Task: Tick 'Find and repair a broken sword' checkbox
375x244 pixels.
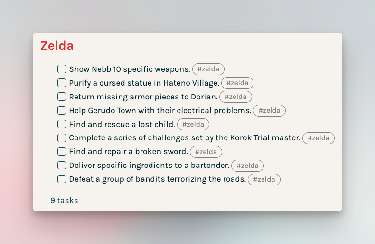Action: tap(62, 152)
